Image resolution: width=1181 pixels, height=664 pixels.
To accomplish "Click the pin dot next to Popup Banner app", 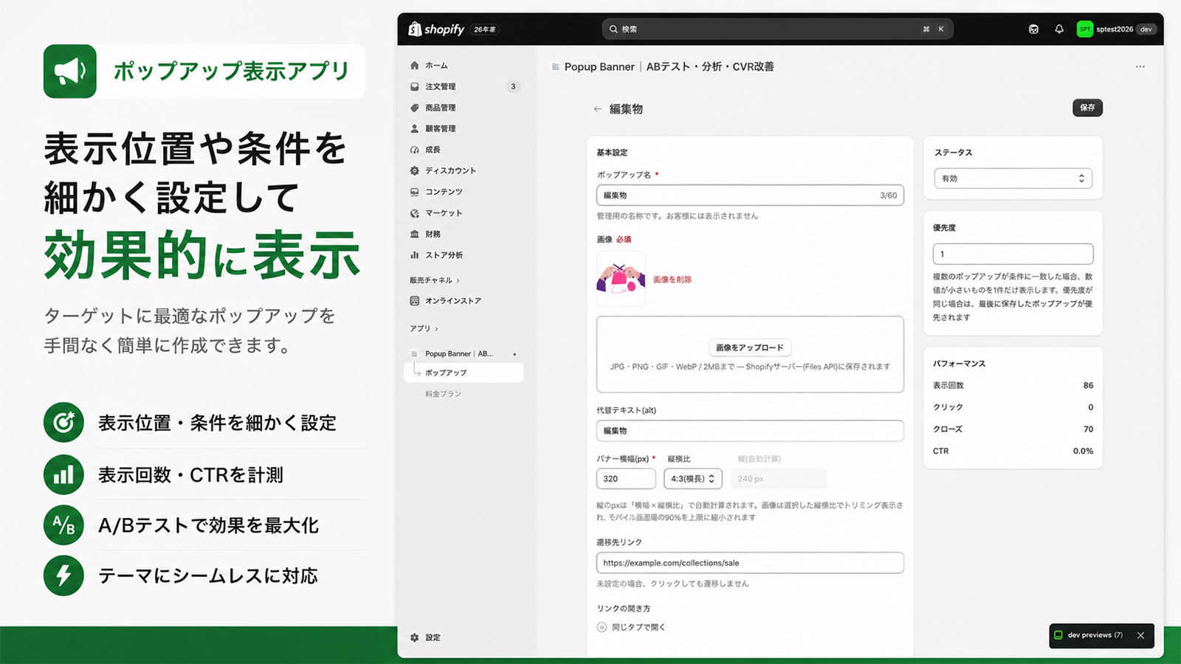I will point(514,354).
